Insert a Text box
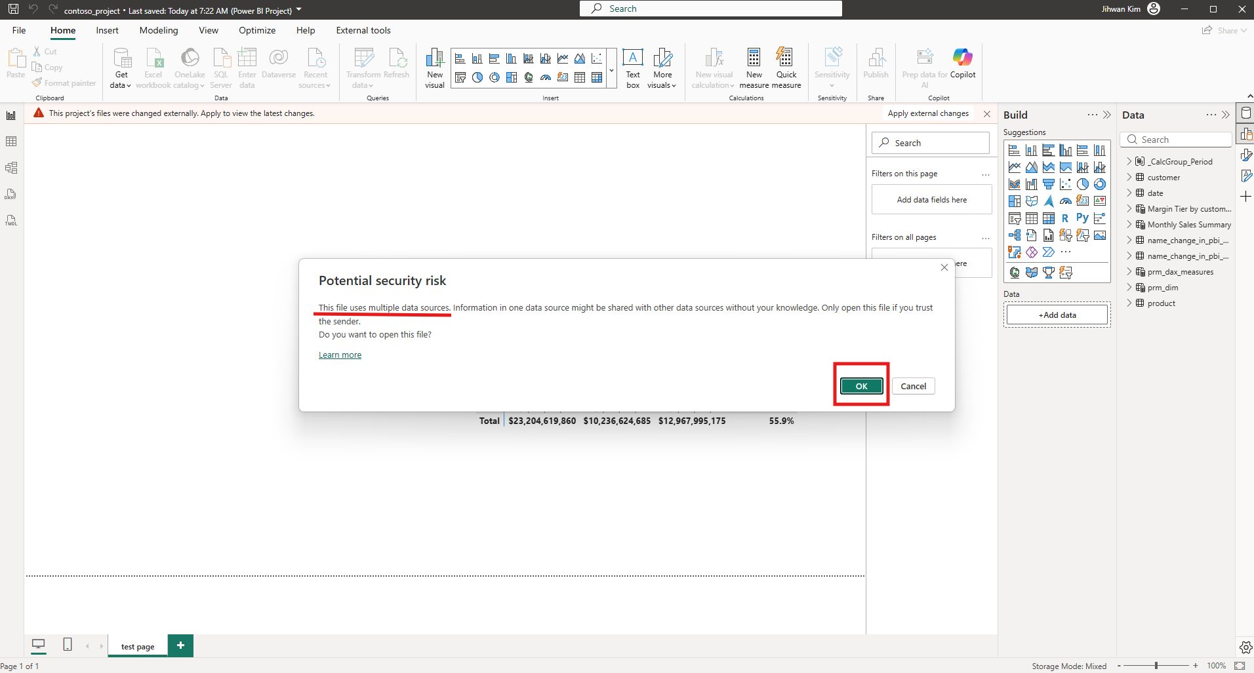1254x673 pixels. pos(633,67)
